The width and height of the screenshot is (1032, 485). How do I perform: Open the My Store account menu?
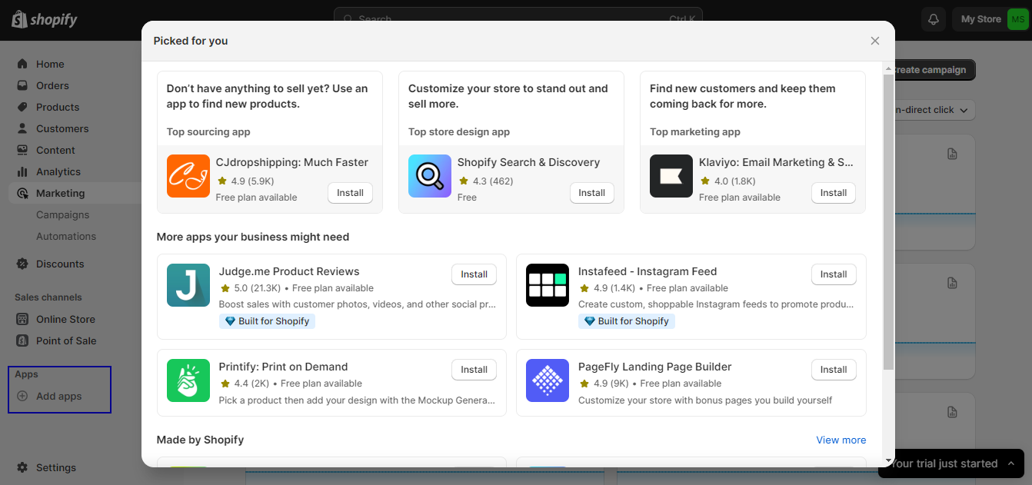990,19
